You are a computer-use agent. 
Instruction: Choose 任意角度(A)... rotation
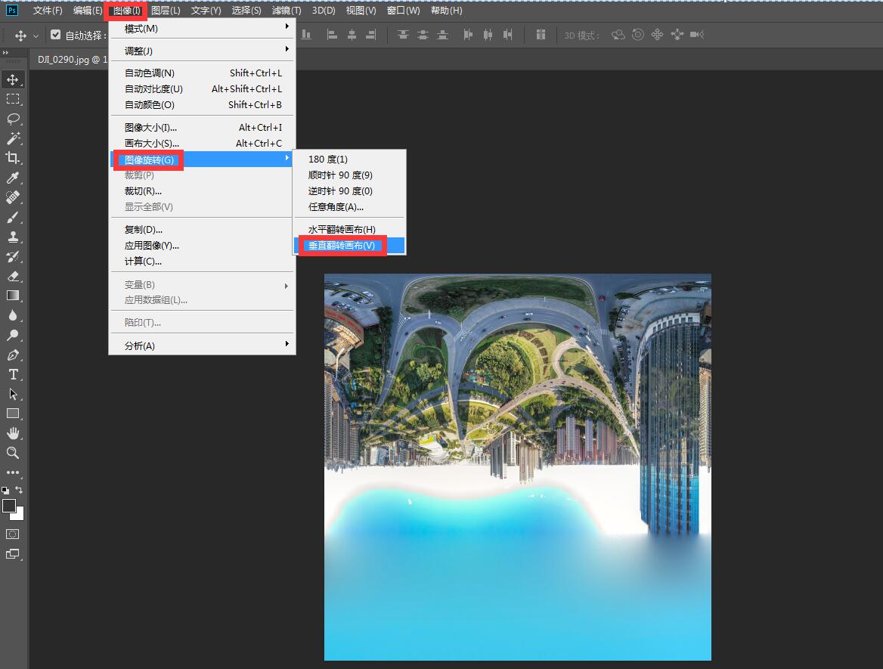349,206
